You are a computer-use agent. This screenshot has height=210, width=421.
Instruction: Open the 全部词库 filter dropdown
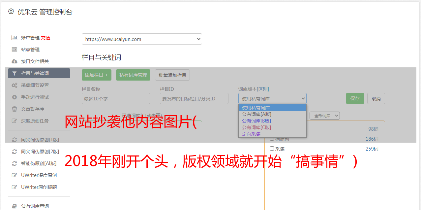pyautogui.click(x=325, y=116)
